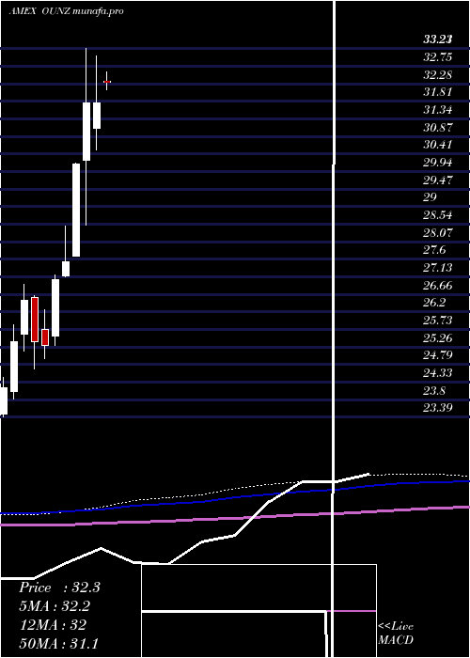470x658 pixels.
Task: Click the 30.41 price axis label
Action: click(438, 145)
